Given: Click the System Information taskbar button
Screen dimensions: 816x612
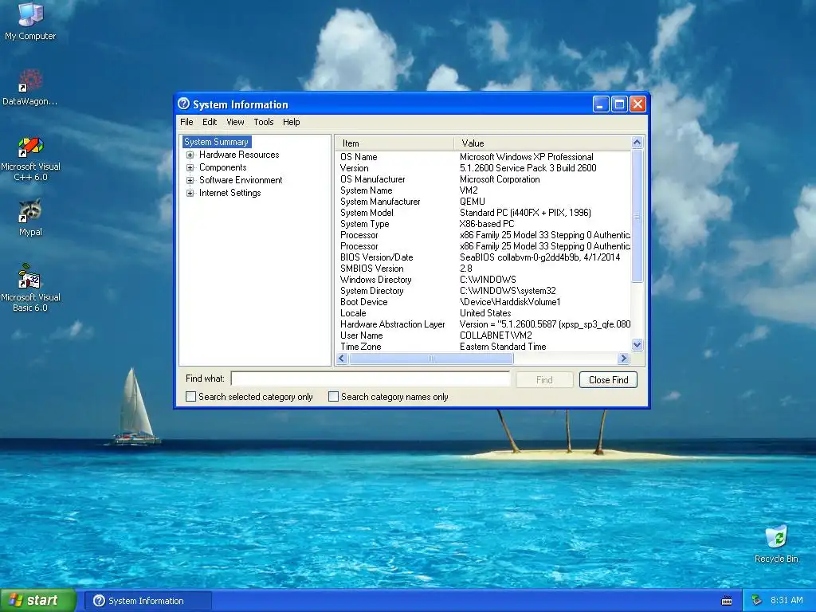Looking at the screenshot, I should click(147, 601).
